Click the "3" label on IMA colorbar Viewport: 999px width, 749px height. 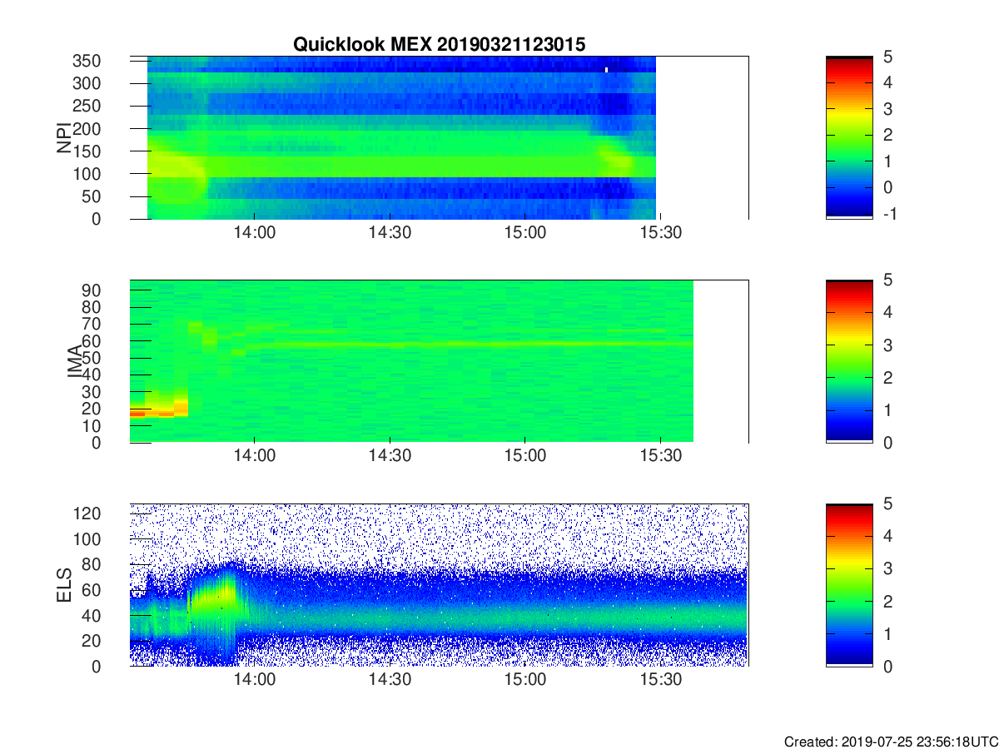pos(887,345)
